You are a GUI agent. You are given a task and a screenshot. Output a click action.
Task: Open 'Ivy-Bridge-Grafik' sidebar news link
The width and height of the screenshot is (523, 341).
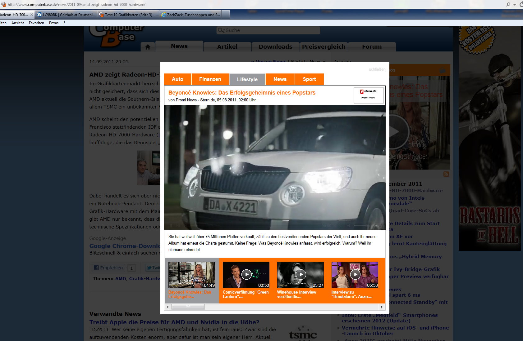tap(415, 269)
